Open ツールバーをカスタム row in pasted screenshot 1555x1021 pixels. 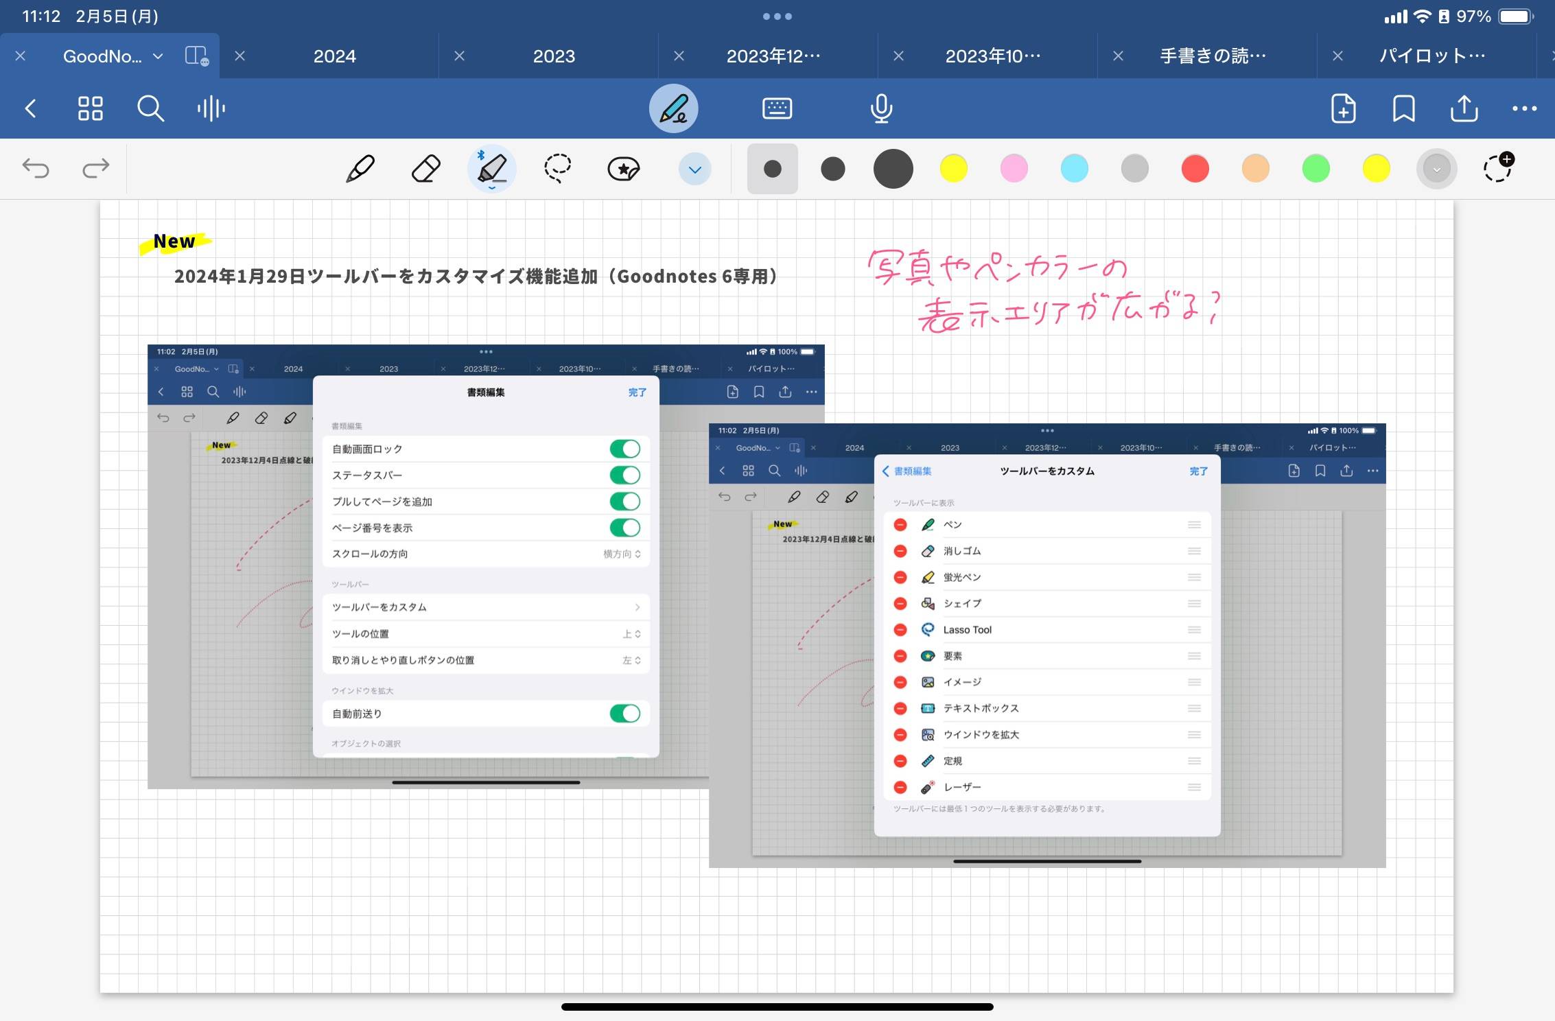pos(486,607)
